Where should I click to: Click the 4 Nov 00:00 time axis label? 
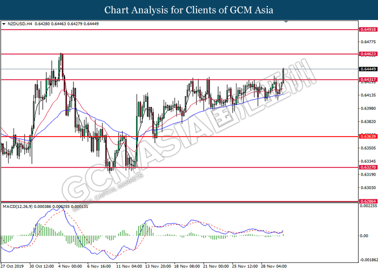[x=70, y=266]
